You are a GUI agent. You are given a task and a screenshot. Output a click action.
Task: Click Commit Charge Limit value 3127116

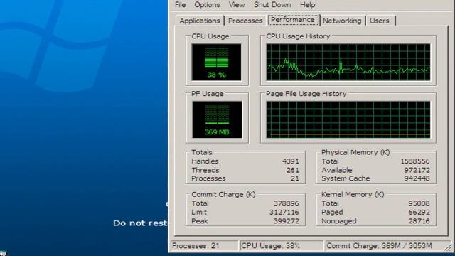pos(284,212)
